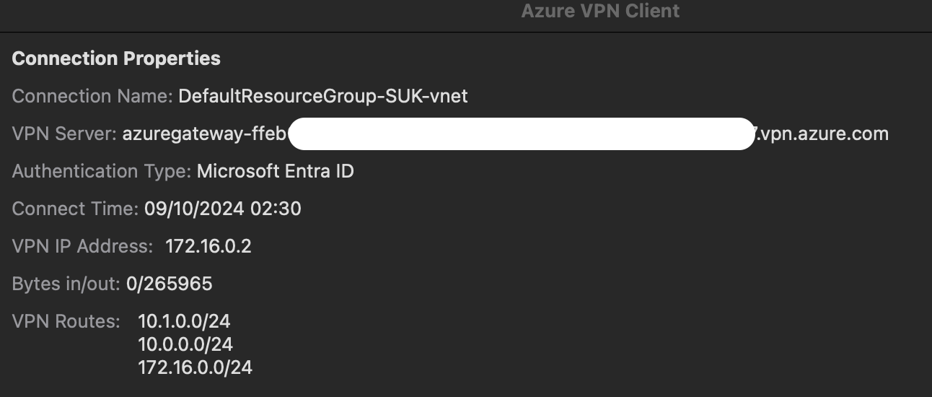
Task: Select the DefaultResourceGroup-SUK-vnet connection name value
Action: (322, 96)
